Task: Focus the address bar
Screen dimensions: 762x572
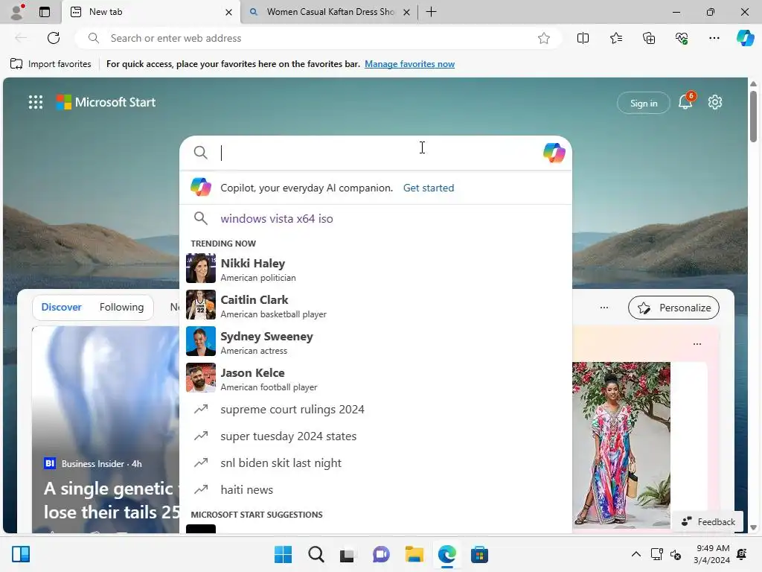Action: (318, 38)
